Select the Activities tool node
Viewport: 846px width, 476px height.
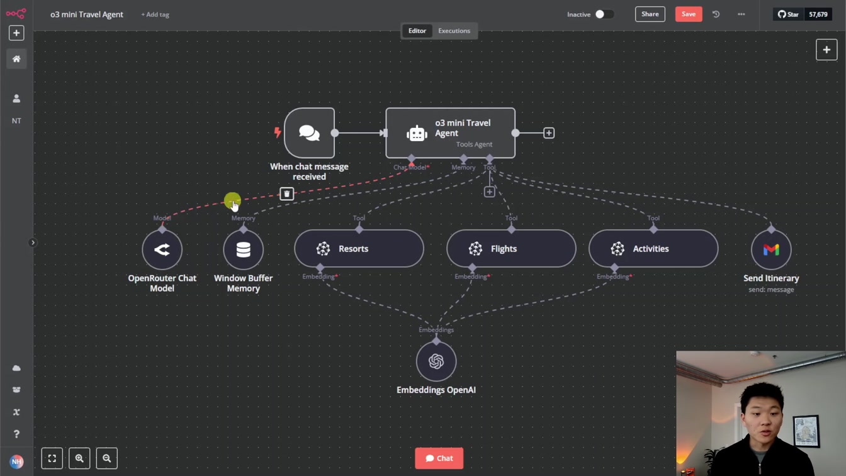(x=653, y=249)
